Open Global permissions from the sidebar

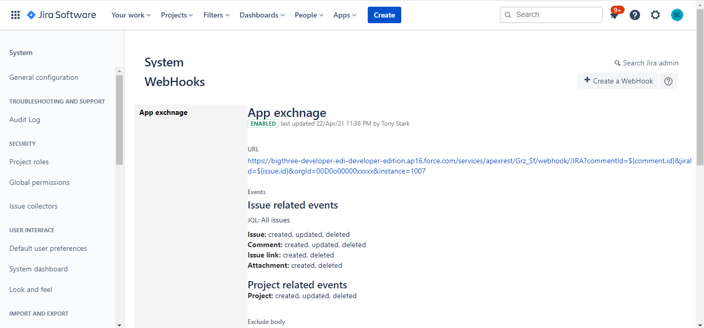tap(39, 182)
